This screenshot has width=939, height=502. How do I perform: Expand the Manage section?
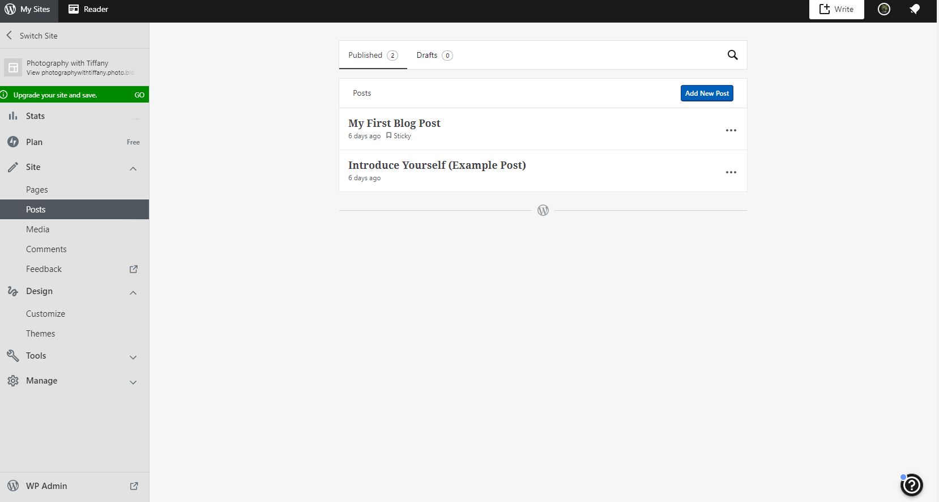[x=133, y=382]
